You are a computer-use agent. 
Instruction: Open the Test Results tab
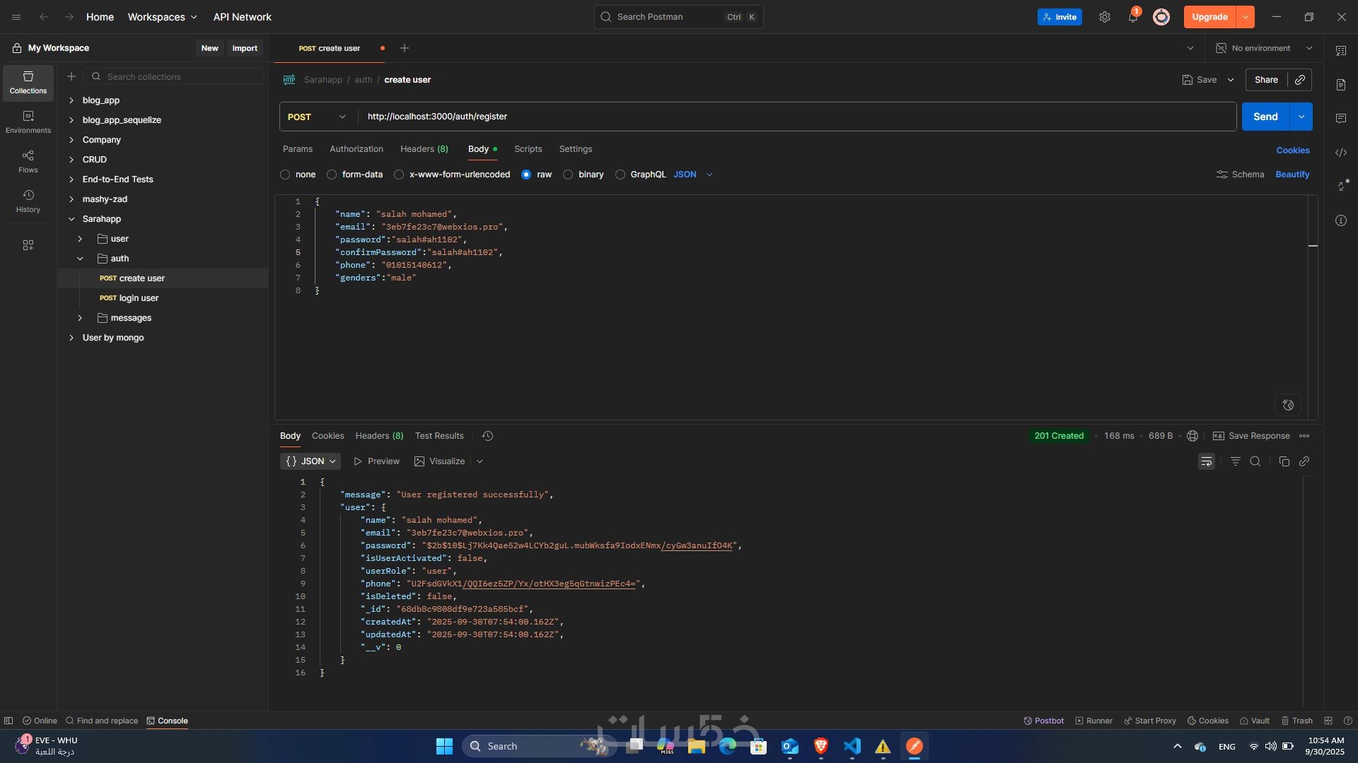439,436
